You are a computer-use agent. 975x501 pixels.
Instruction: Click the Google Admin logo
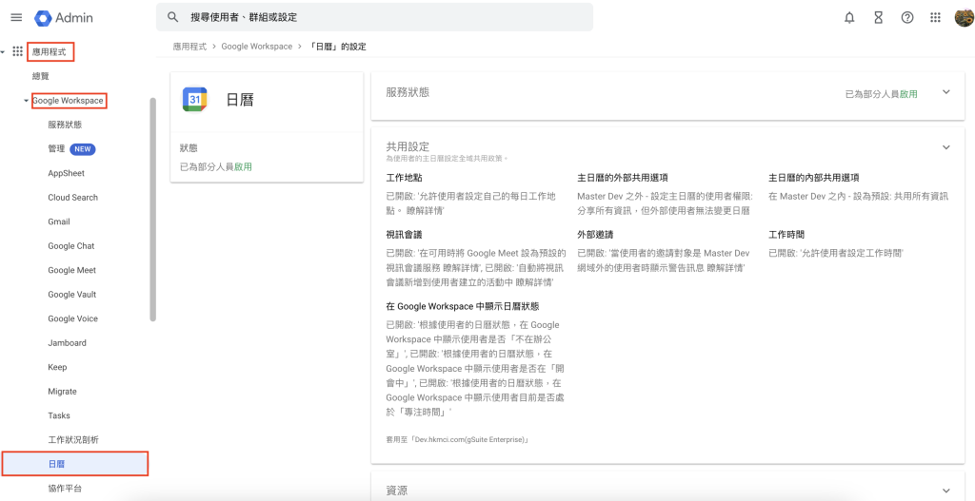(x=64, y=17)
